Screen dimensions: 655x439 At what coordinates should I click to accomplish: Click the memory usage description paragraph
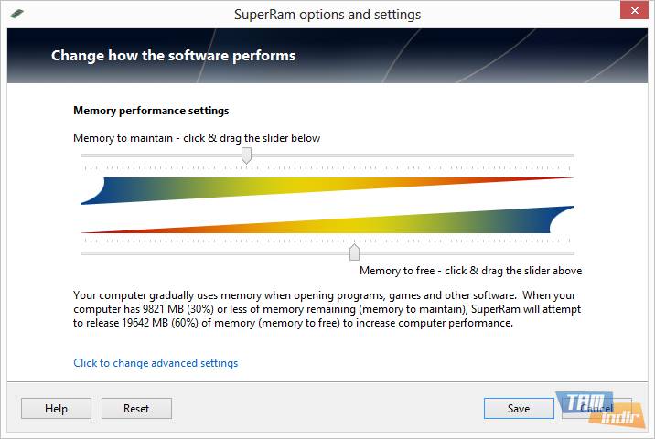[327, 309]
